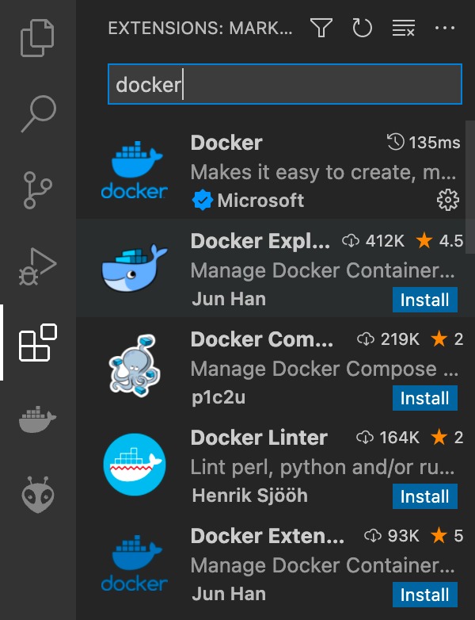Click the 219K download count
Image resolution: width=475 pixels, height=620 pixels.
[400, 339]
